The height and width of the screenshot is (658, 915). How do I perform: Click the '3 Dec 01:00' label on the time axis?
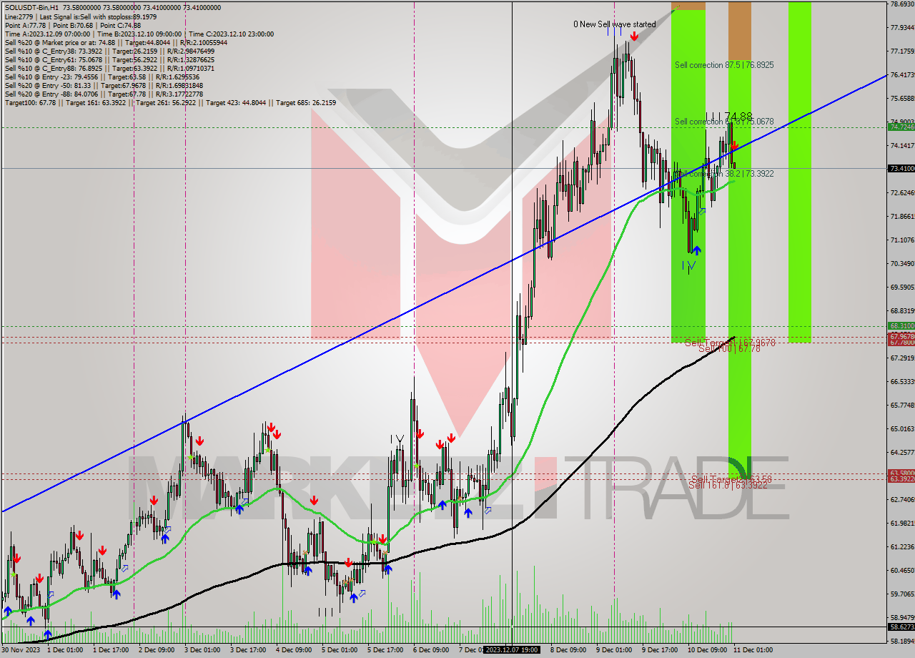pyautogui.click(x=204, y=650)
